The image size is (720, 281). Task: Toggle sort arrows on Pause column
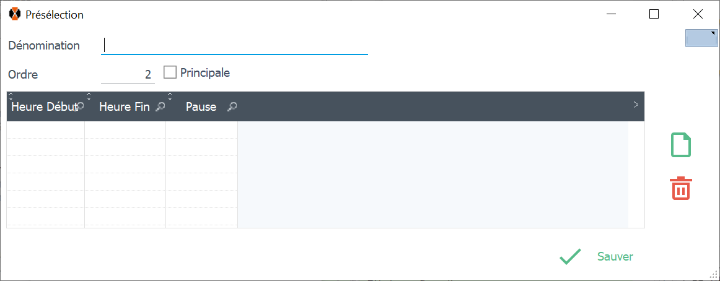coord(170,96)
